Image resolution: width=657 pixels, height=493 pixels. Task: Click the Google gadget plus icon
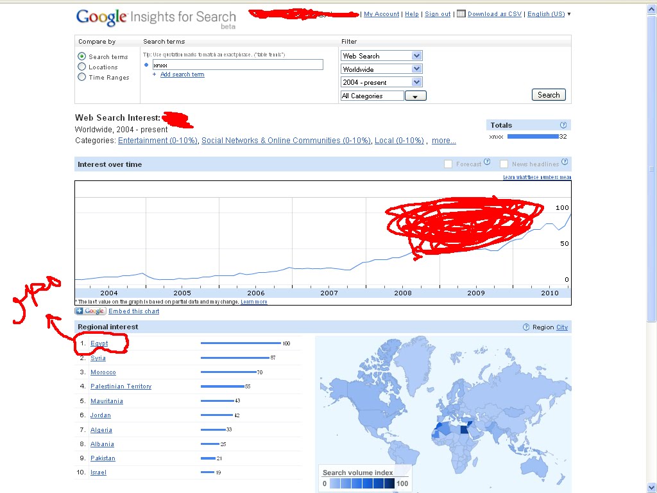[80, 311]
